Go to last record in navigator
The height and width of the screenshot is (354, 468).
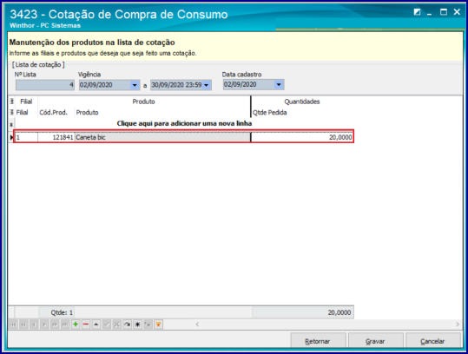tap(65, 324)
